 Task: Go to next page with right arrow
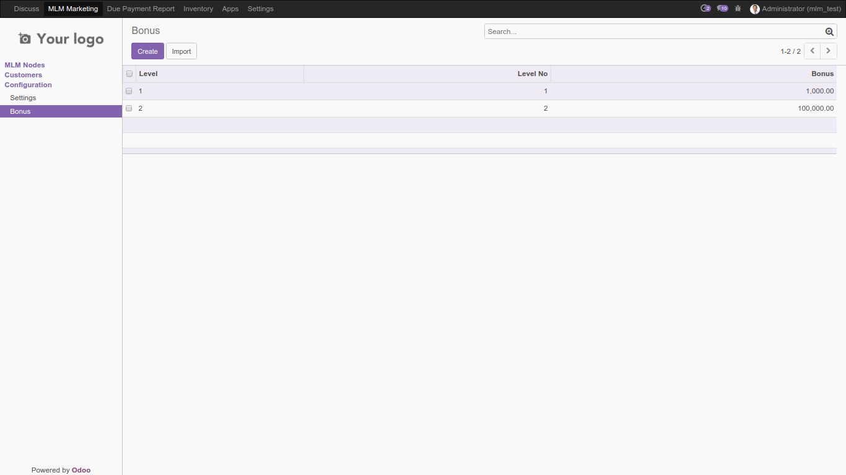point(828,50)
